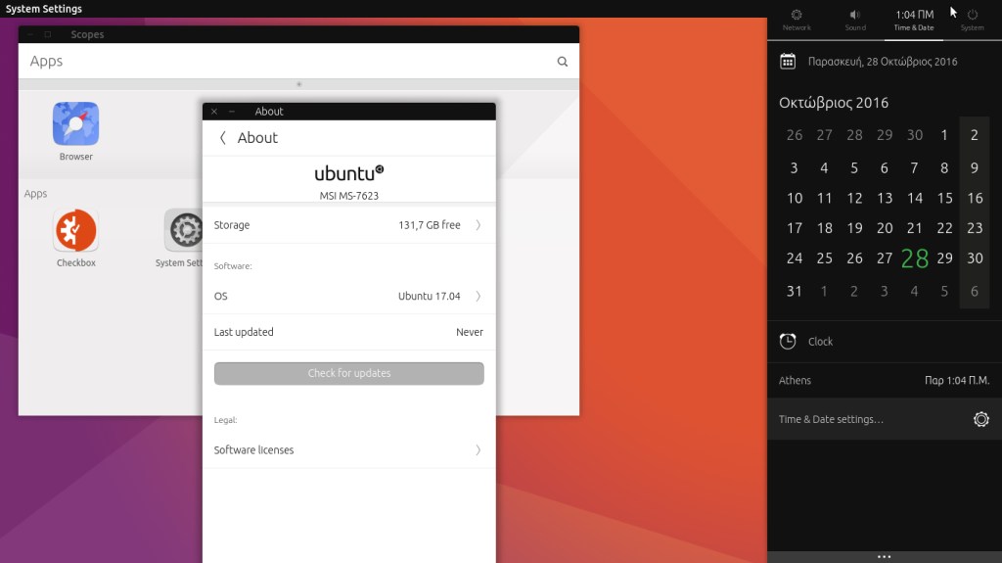Open Time & Date settings link
The height and width of the screenshot is (563, 1002).
point(831,419)
